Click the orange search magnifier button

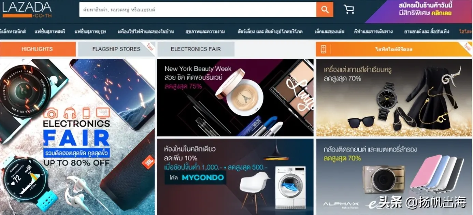[x=325, y=10]
